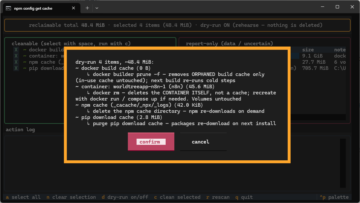Click the report-only panel title
The image size is (360, 203).
point(229,43)
